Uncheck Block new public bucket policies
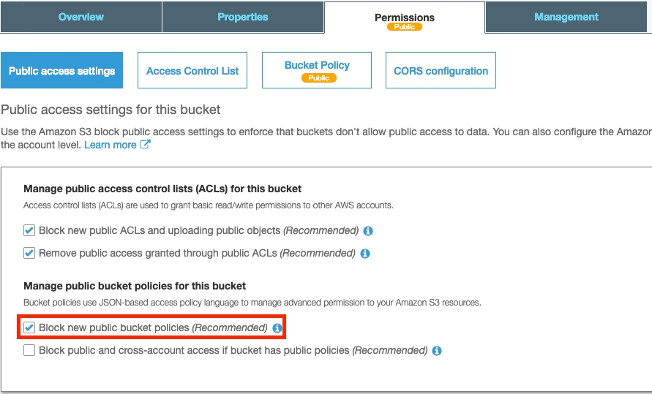 [x=29, y=327]
